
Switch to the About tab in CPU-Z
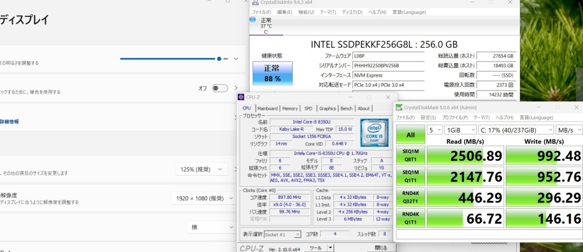click(x=364, y=108)
